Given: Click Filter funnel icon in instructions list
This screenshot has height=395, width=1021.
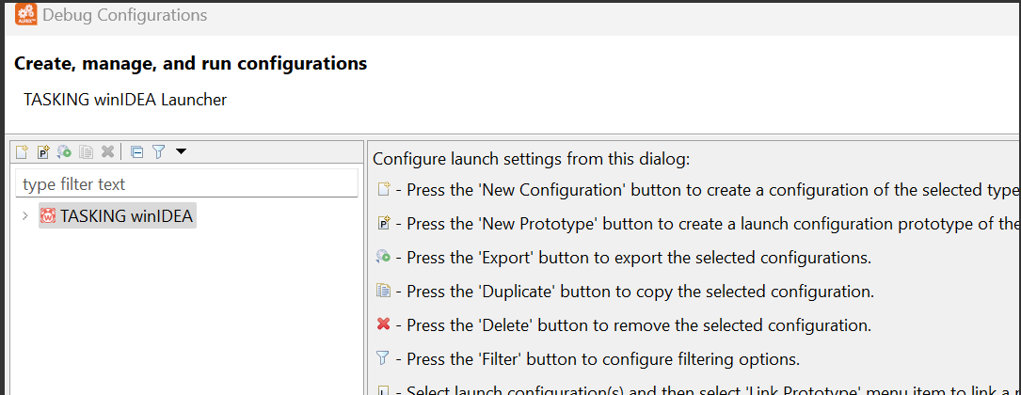Looking at the screenshot, I should (383, 358).
